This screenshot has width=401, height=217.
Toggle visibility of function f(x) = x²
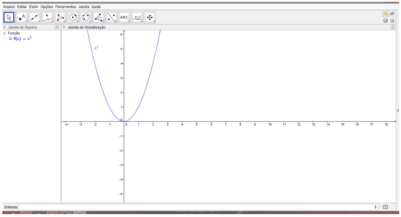10,39
